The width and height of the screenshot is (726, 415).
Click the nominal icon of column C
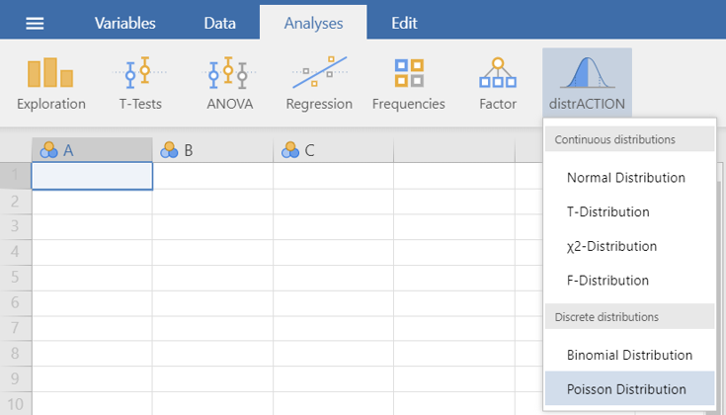tap(290, 150)
